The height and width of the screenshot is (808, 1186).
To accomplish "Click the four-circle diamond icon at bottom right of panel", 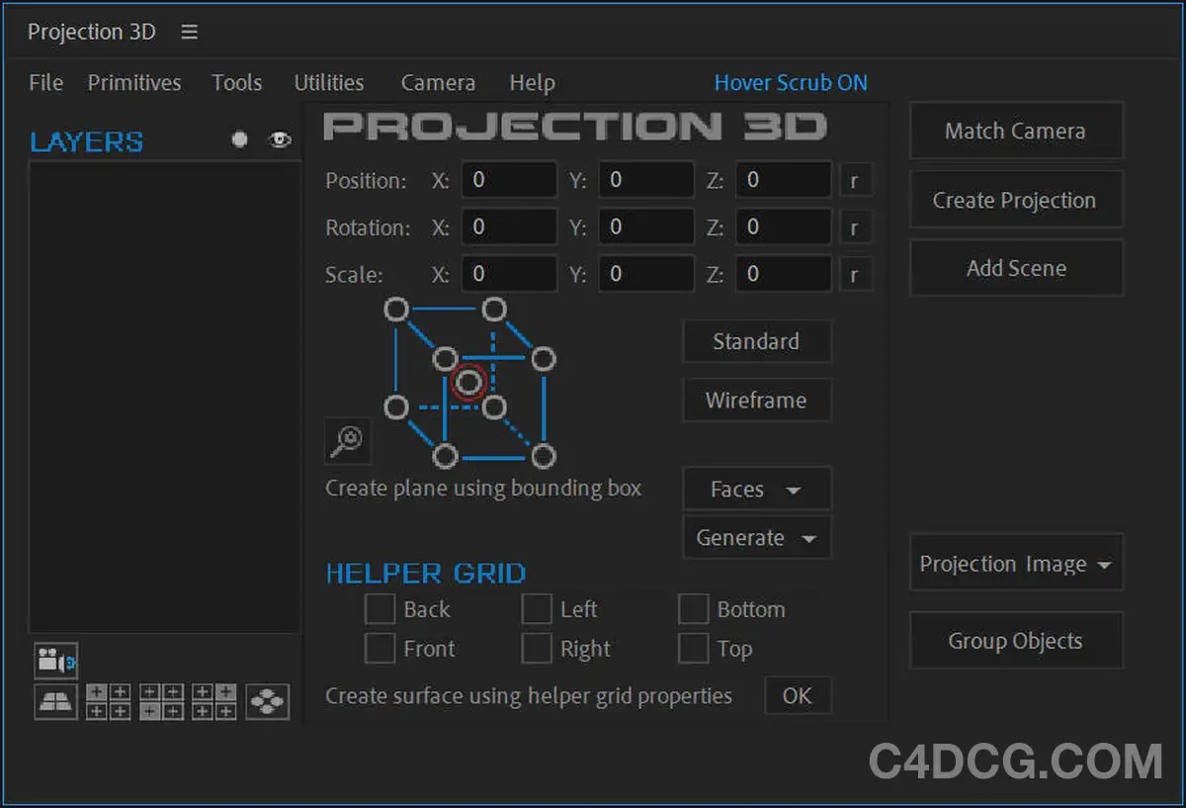I will (267, 702).
